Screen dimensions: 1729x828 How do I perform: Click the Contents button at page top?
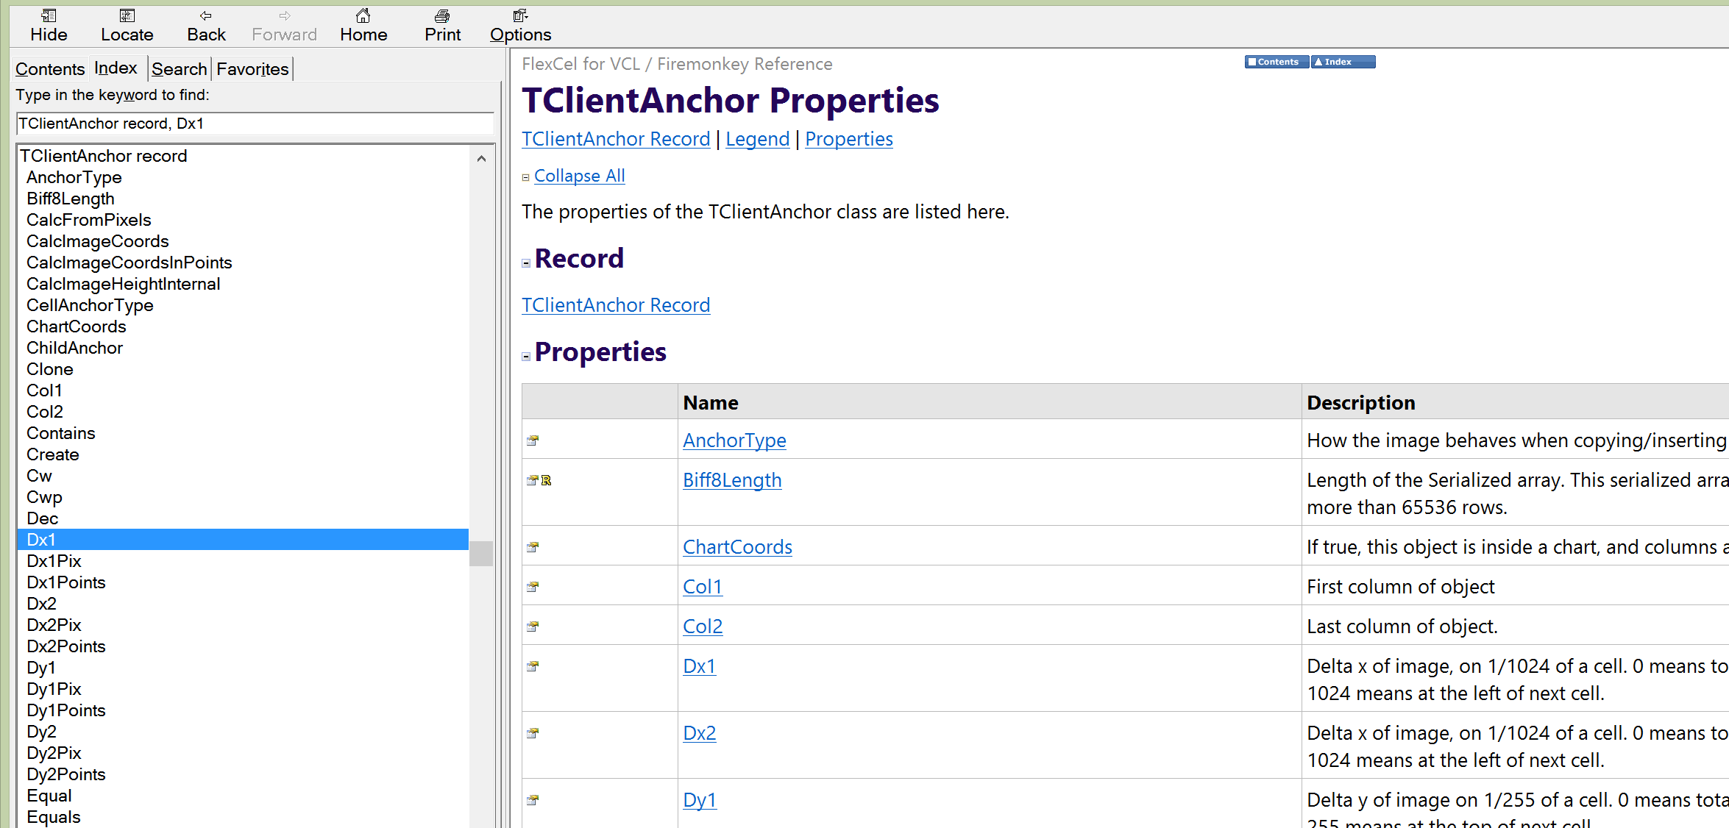point(1277,62)
